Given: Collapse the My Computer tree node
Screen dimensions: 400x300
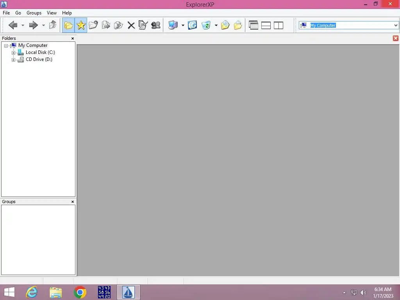Looking at the screenshot, I should tap(6, 46).
